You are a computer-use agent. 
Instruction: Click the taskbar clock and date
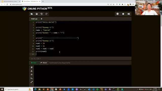(155, 89)
